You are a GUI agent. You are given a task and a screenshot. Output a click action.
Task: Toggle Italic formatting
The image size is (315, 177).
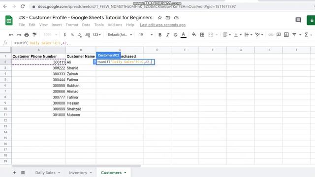(x=167, y=35)
